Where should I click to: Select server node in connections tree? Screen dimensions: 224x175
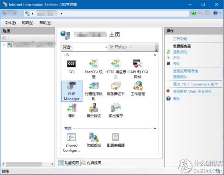coord(31,45)
